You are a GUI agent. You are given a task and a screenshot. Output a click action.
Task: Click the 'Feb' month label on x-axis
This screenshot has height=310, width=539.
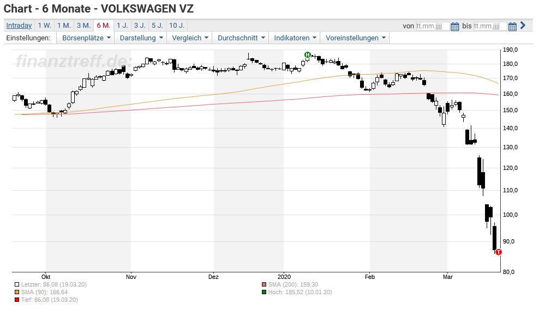[369, 277]
